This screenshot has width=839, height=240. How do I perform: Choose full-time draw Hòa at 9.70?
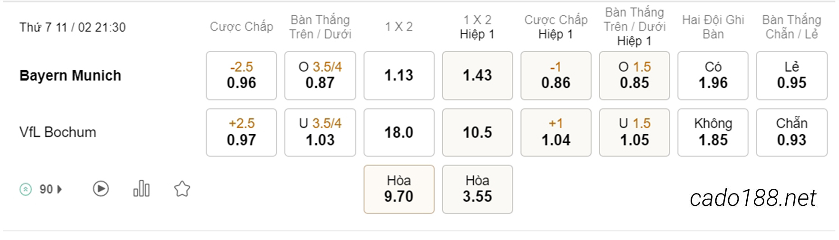pyautogui.click(x=399, y=189)
